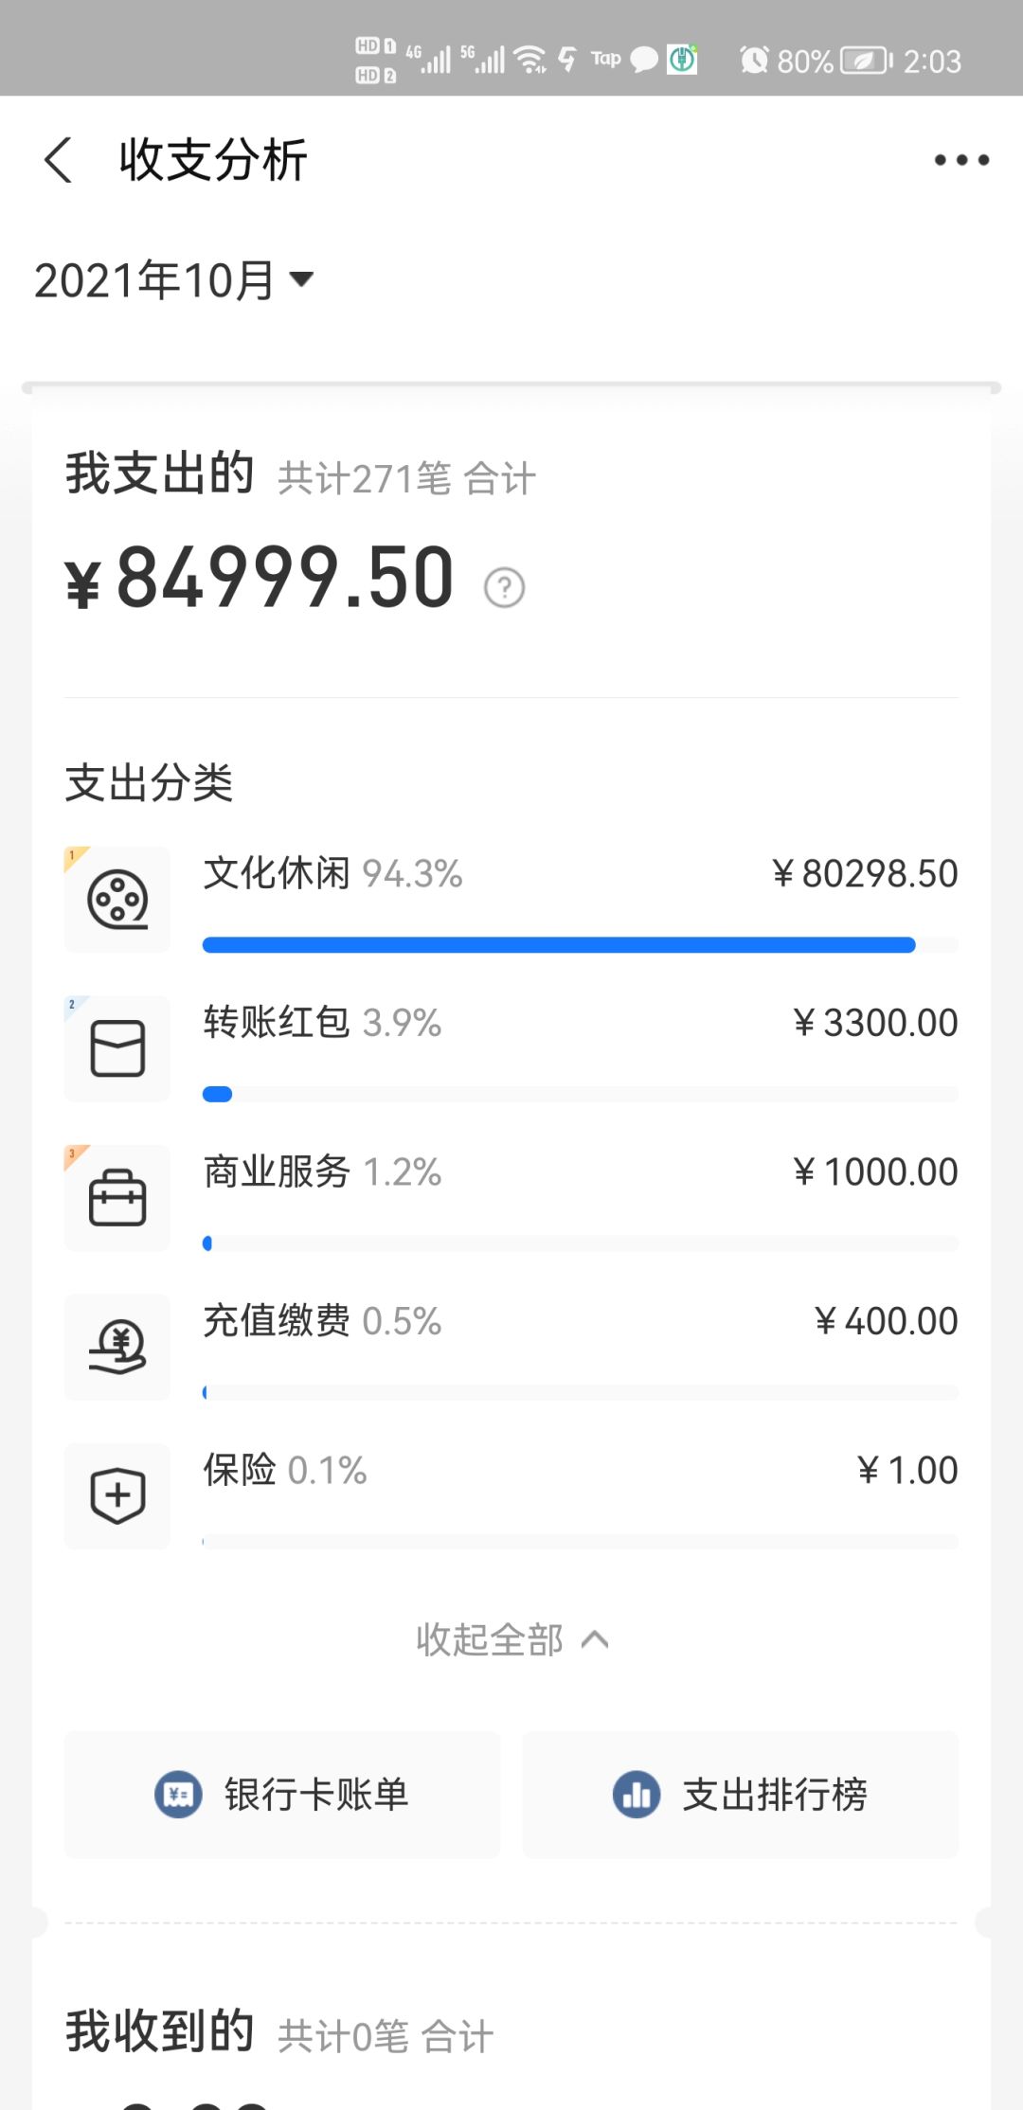1023x2110 pixels.
Task: Tap the 文化休闲 film reel icon
Action: (117, 899)
